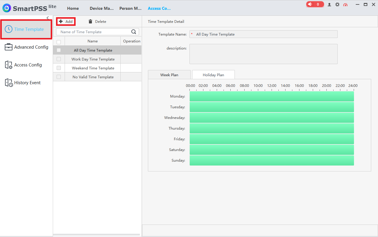Select Weekend Time Template row
This screenshot has height=237, width=378.
93,68
